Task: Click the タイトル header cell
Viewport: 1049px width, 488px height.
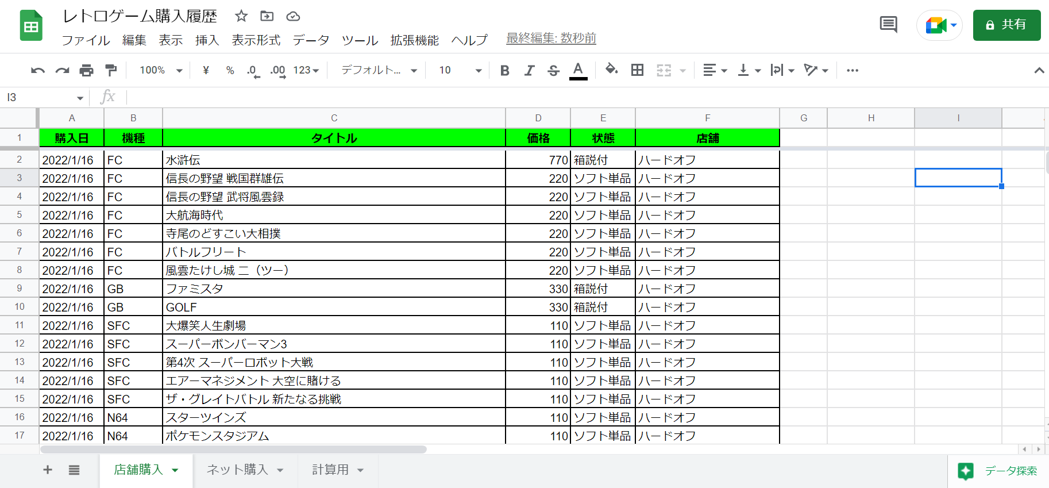Action: pos(334,138)
